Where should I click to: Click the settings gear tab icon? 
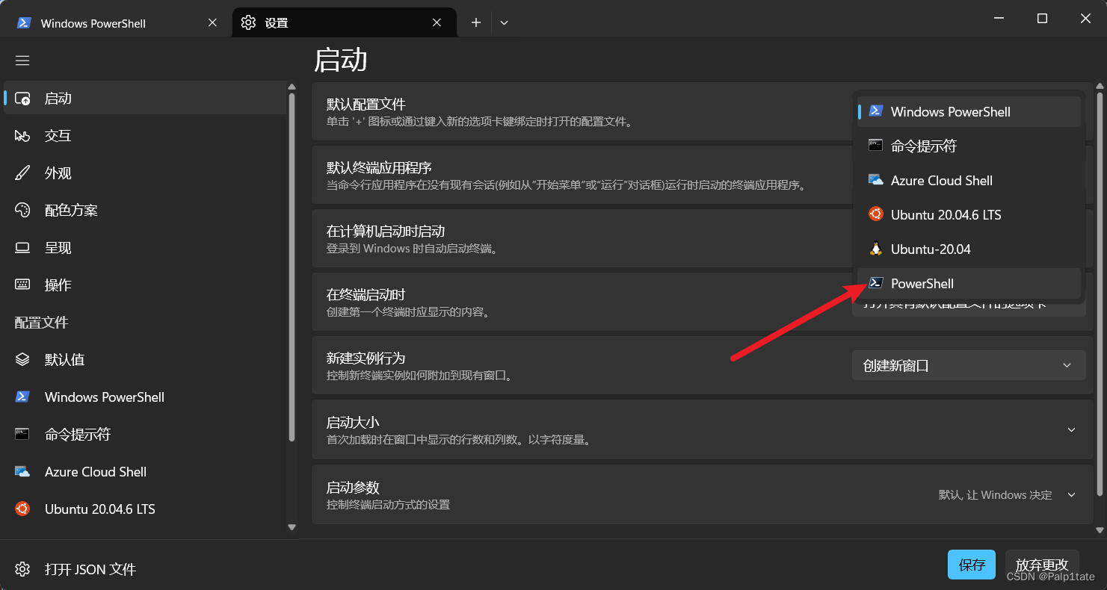pyautogui.click(x=248, y=22)
